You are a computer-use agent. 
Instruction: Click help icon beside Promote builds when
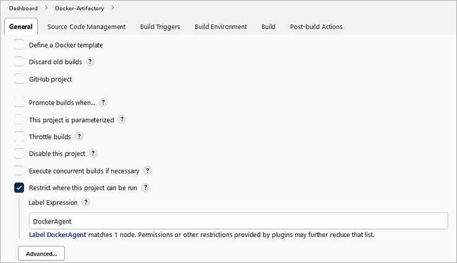103,102
